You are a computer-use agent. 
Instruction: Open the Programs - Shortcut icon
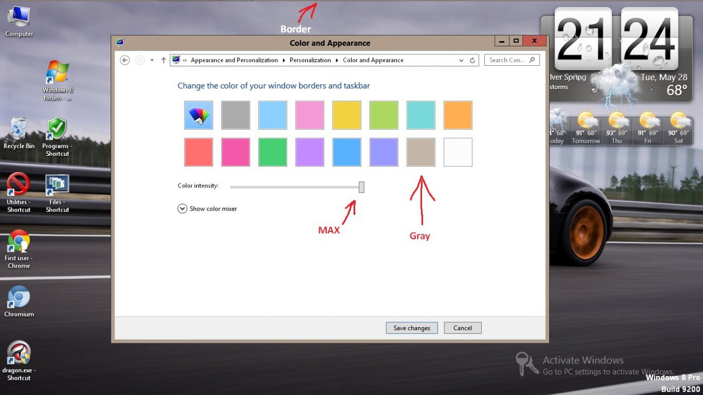click(x=57, y=137)
